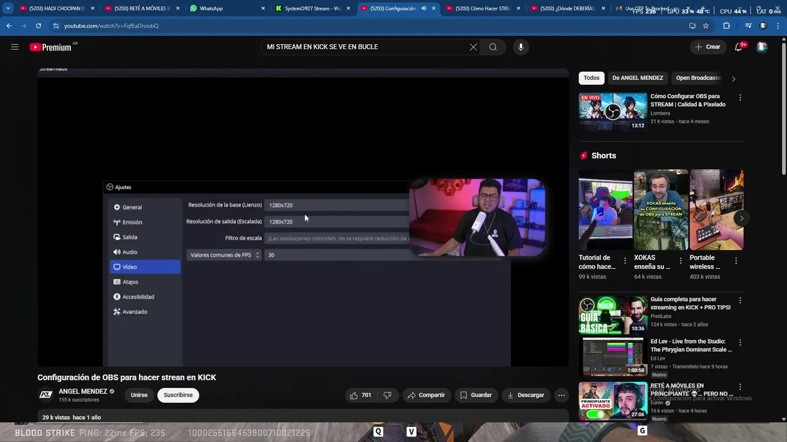Open the Portable wireless short thumbnail
Screen dimensions: 787x442
coord(716,210)
